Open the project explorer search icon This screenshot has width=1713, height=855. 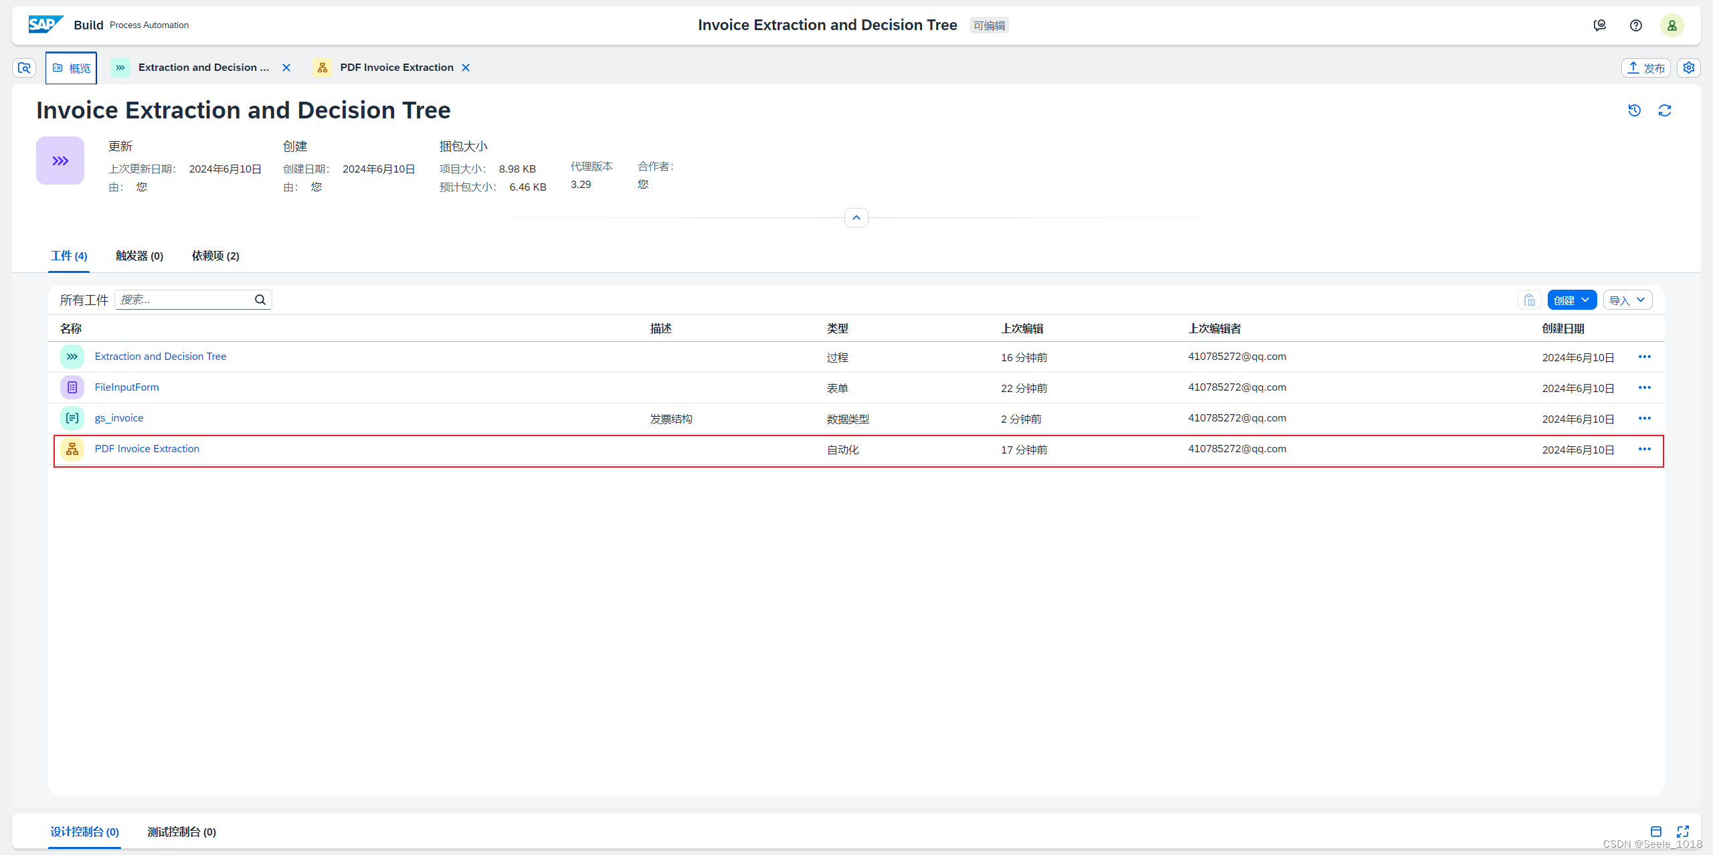click(24, 68)
